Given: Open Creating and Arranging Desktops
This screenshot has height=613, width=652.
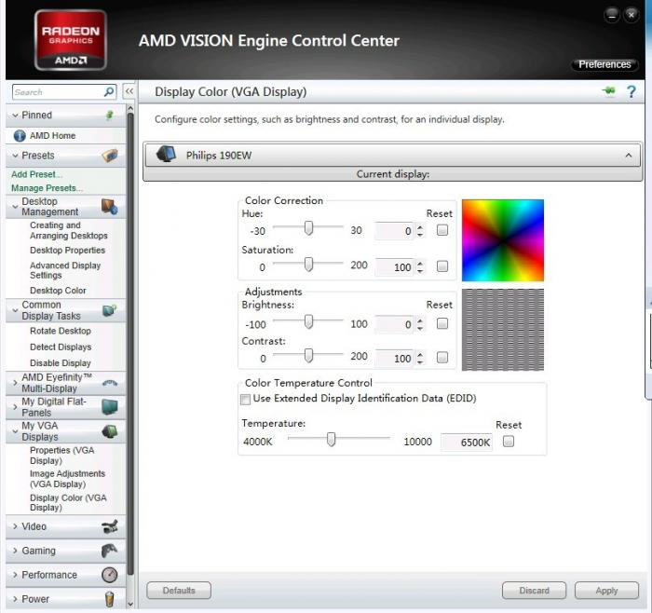Looking at the screenshot, I should click(69, 230).
